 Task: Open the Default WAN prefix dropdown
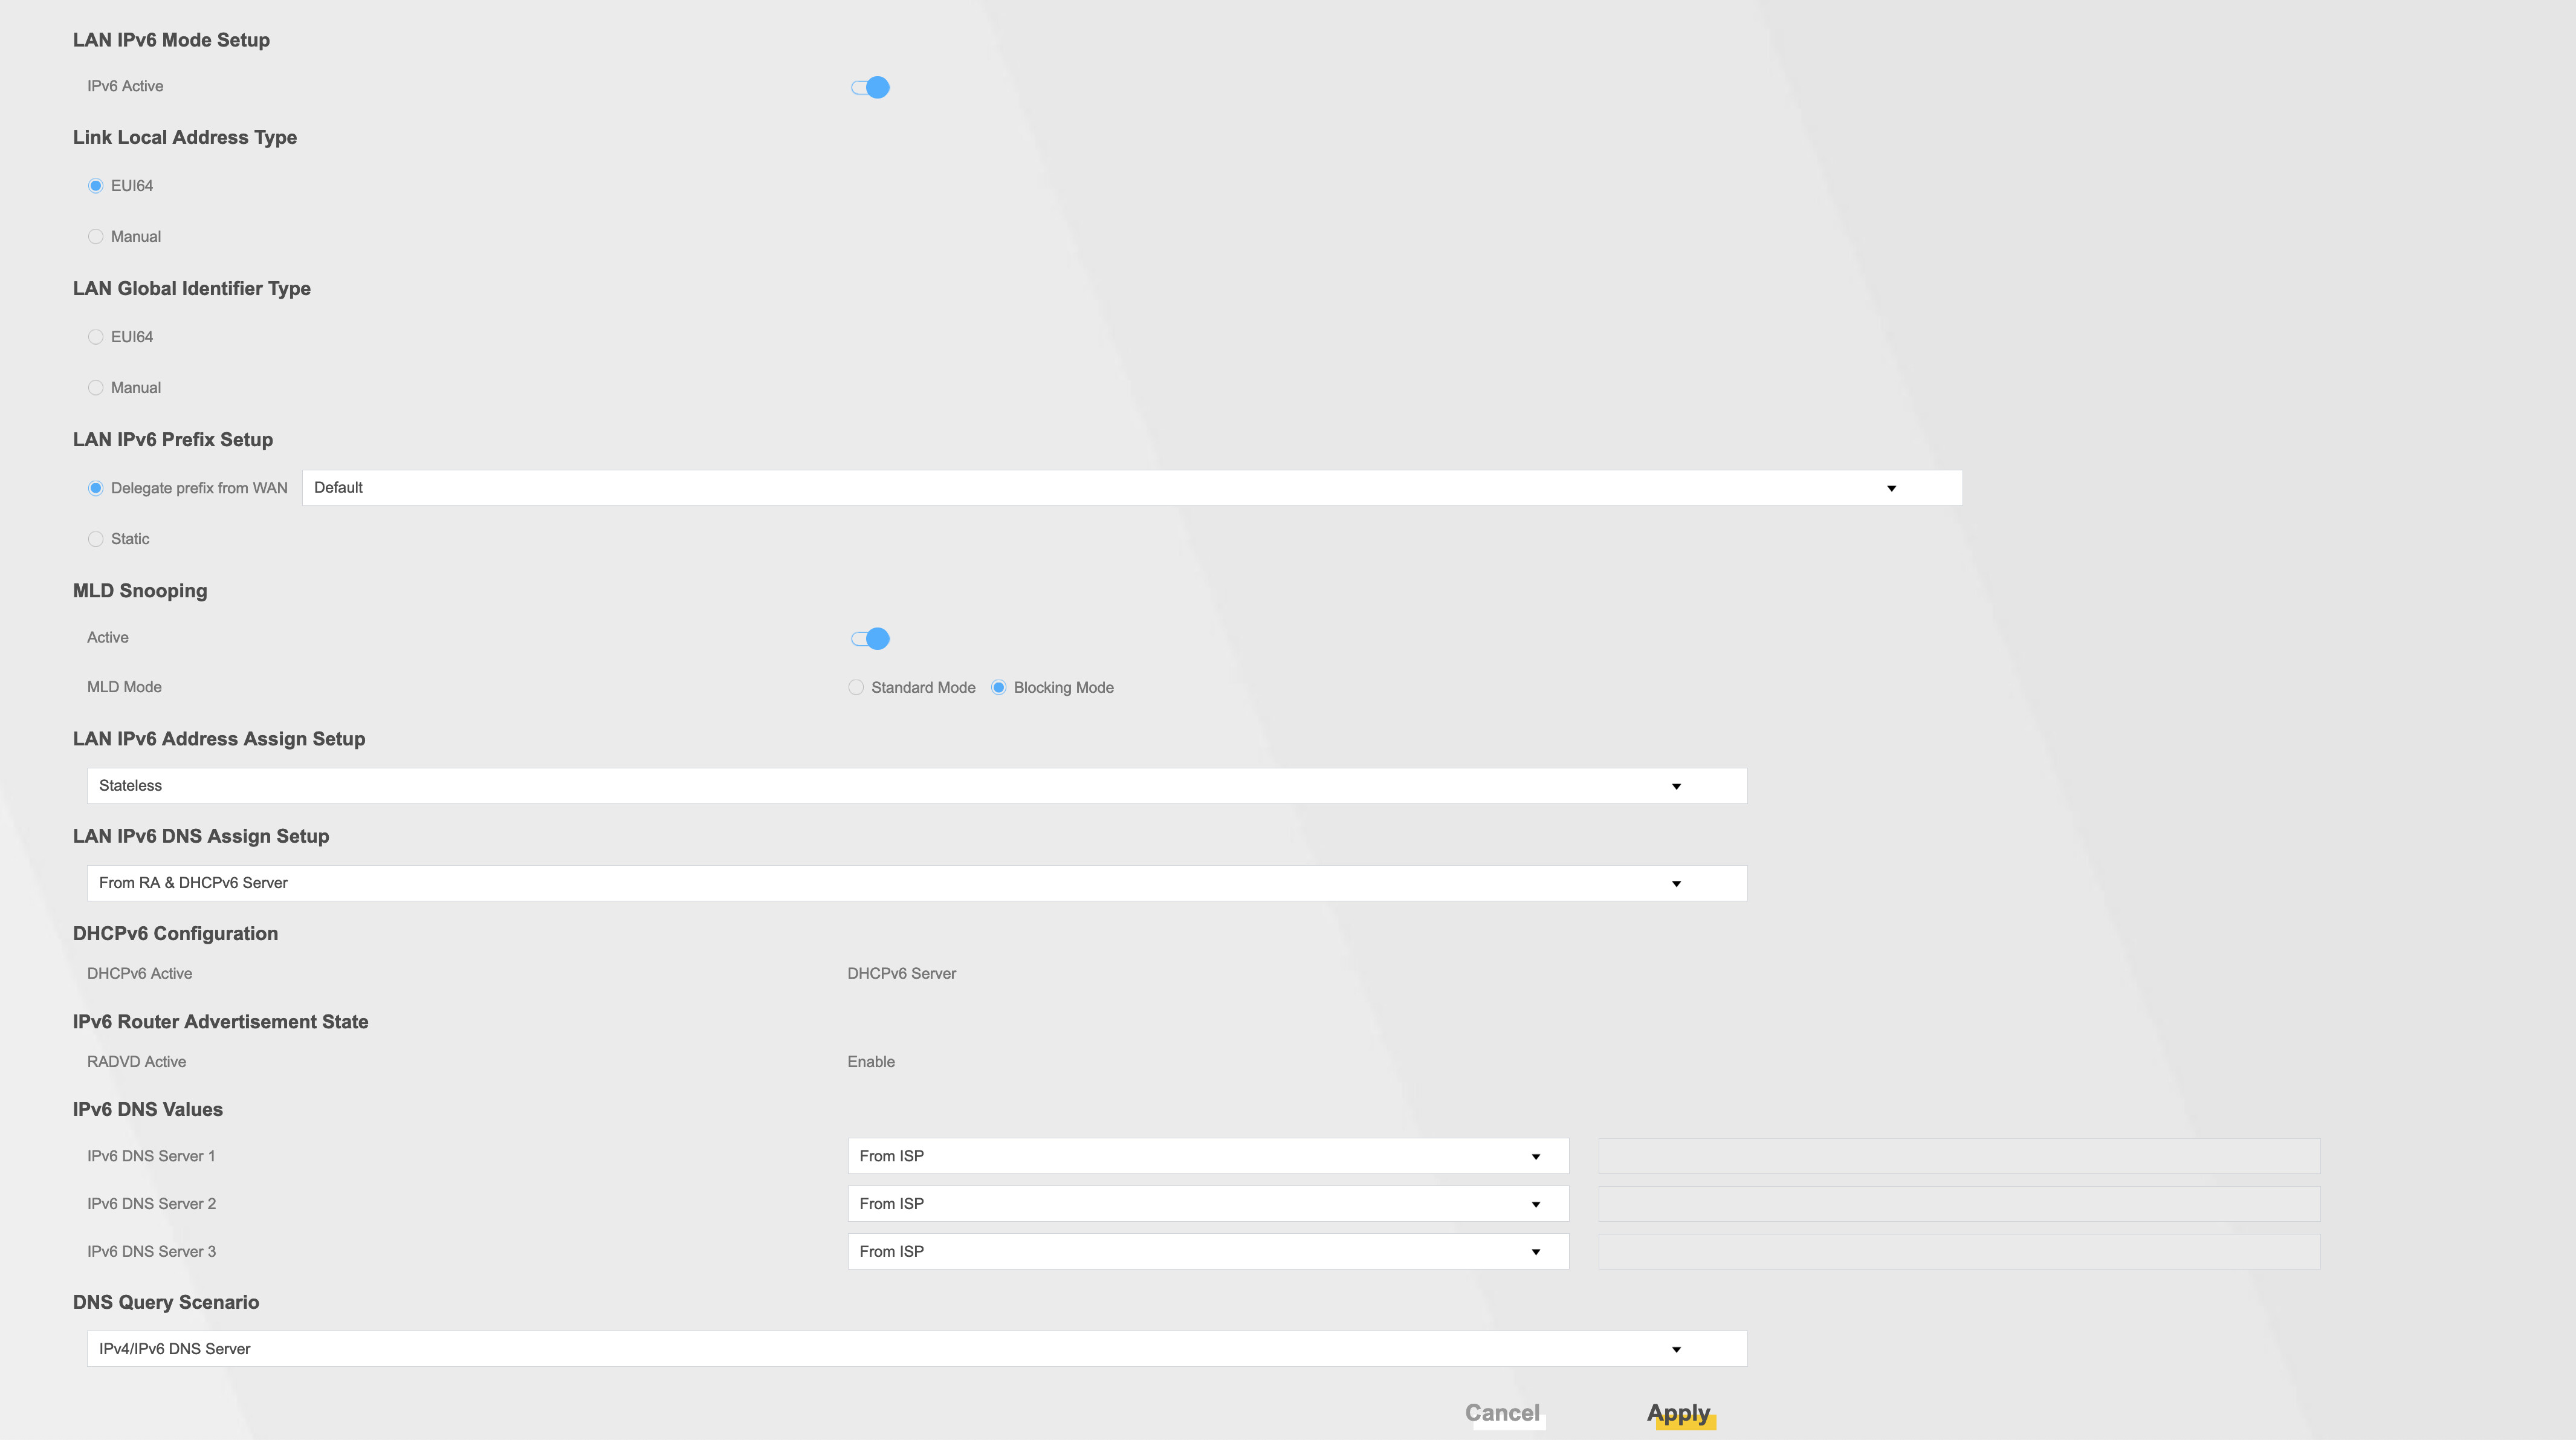(x=1132, y=488)
